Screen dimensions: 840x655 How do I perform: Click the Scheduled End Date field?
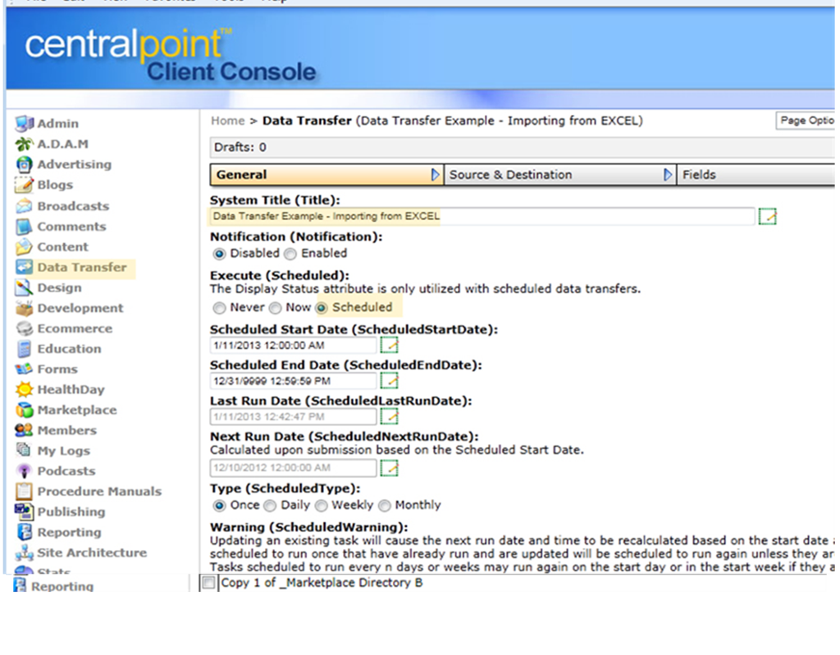click(293, 381)
